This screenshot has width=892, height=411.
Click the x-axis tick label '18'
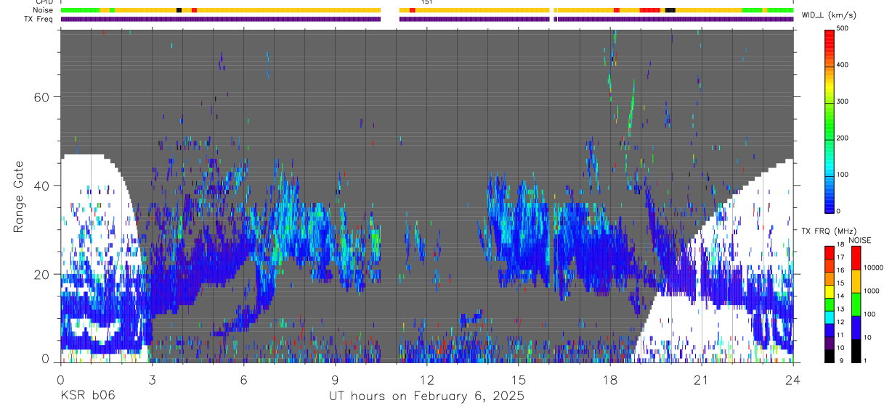pyautogui.click(x=610, y=379)
